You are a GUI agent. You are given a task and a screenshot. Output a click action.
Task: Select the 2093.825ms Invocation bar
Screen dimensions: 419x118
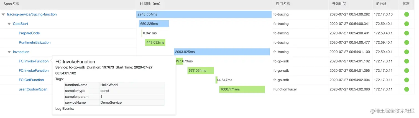(x=222, y=52)
